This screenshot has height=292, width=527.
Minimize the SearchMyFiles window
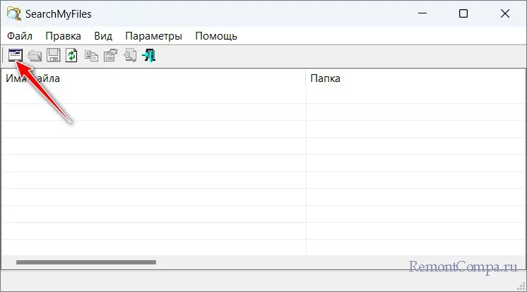[x=422, y=13]
